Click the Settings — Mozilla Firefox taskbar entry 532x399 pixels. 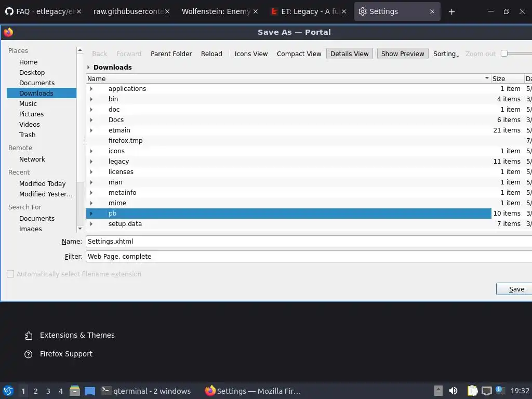click(253, 391)
